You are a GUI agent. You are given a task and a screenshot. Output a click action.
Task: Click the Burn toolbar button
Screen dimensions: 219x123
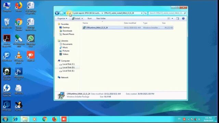point(90,18)
